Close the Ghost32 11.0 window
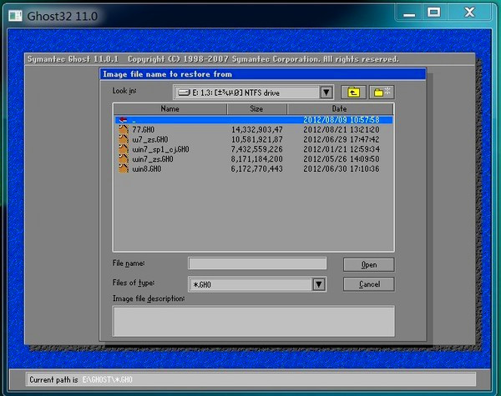Screen dimensions: 501x396 pyautogui.click(x=469, y=13)
